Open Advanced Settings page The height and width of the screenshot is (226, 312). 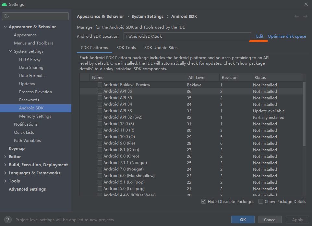(x=27, y=189)
